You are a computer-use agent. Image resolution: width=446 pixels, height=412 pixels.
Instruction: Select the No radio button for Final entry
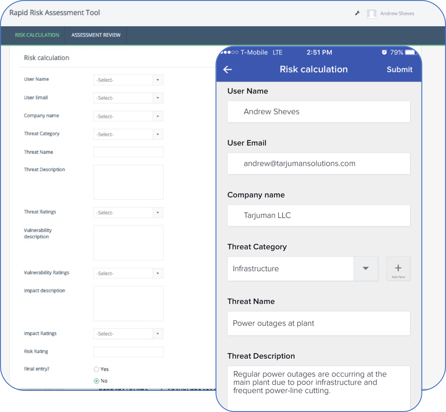96,380
